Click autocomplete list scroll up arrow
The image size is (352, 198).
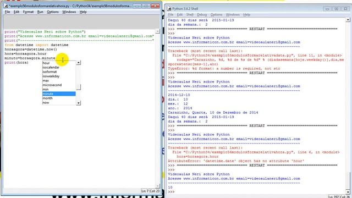point(78,63)
